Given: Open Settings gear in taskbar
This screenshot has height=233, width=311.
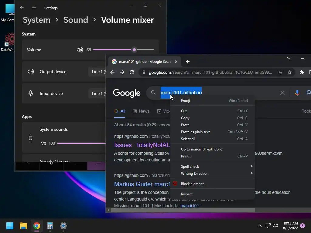Looking at the screenshot, I should point(63,226).
